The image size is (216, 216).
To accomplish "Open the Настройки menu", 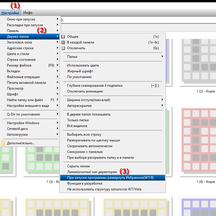I will pos(10,13).
